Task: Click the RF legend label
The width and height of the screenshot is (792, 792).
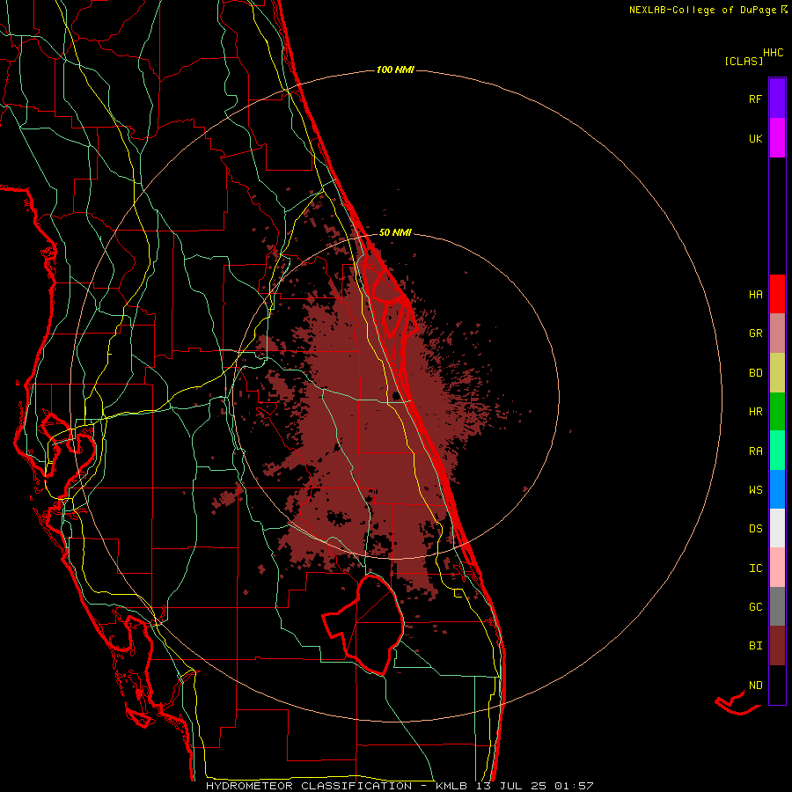Action: [755, 99]
